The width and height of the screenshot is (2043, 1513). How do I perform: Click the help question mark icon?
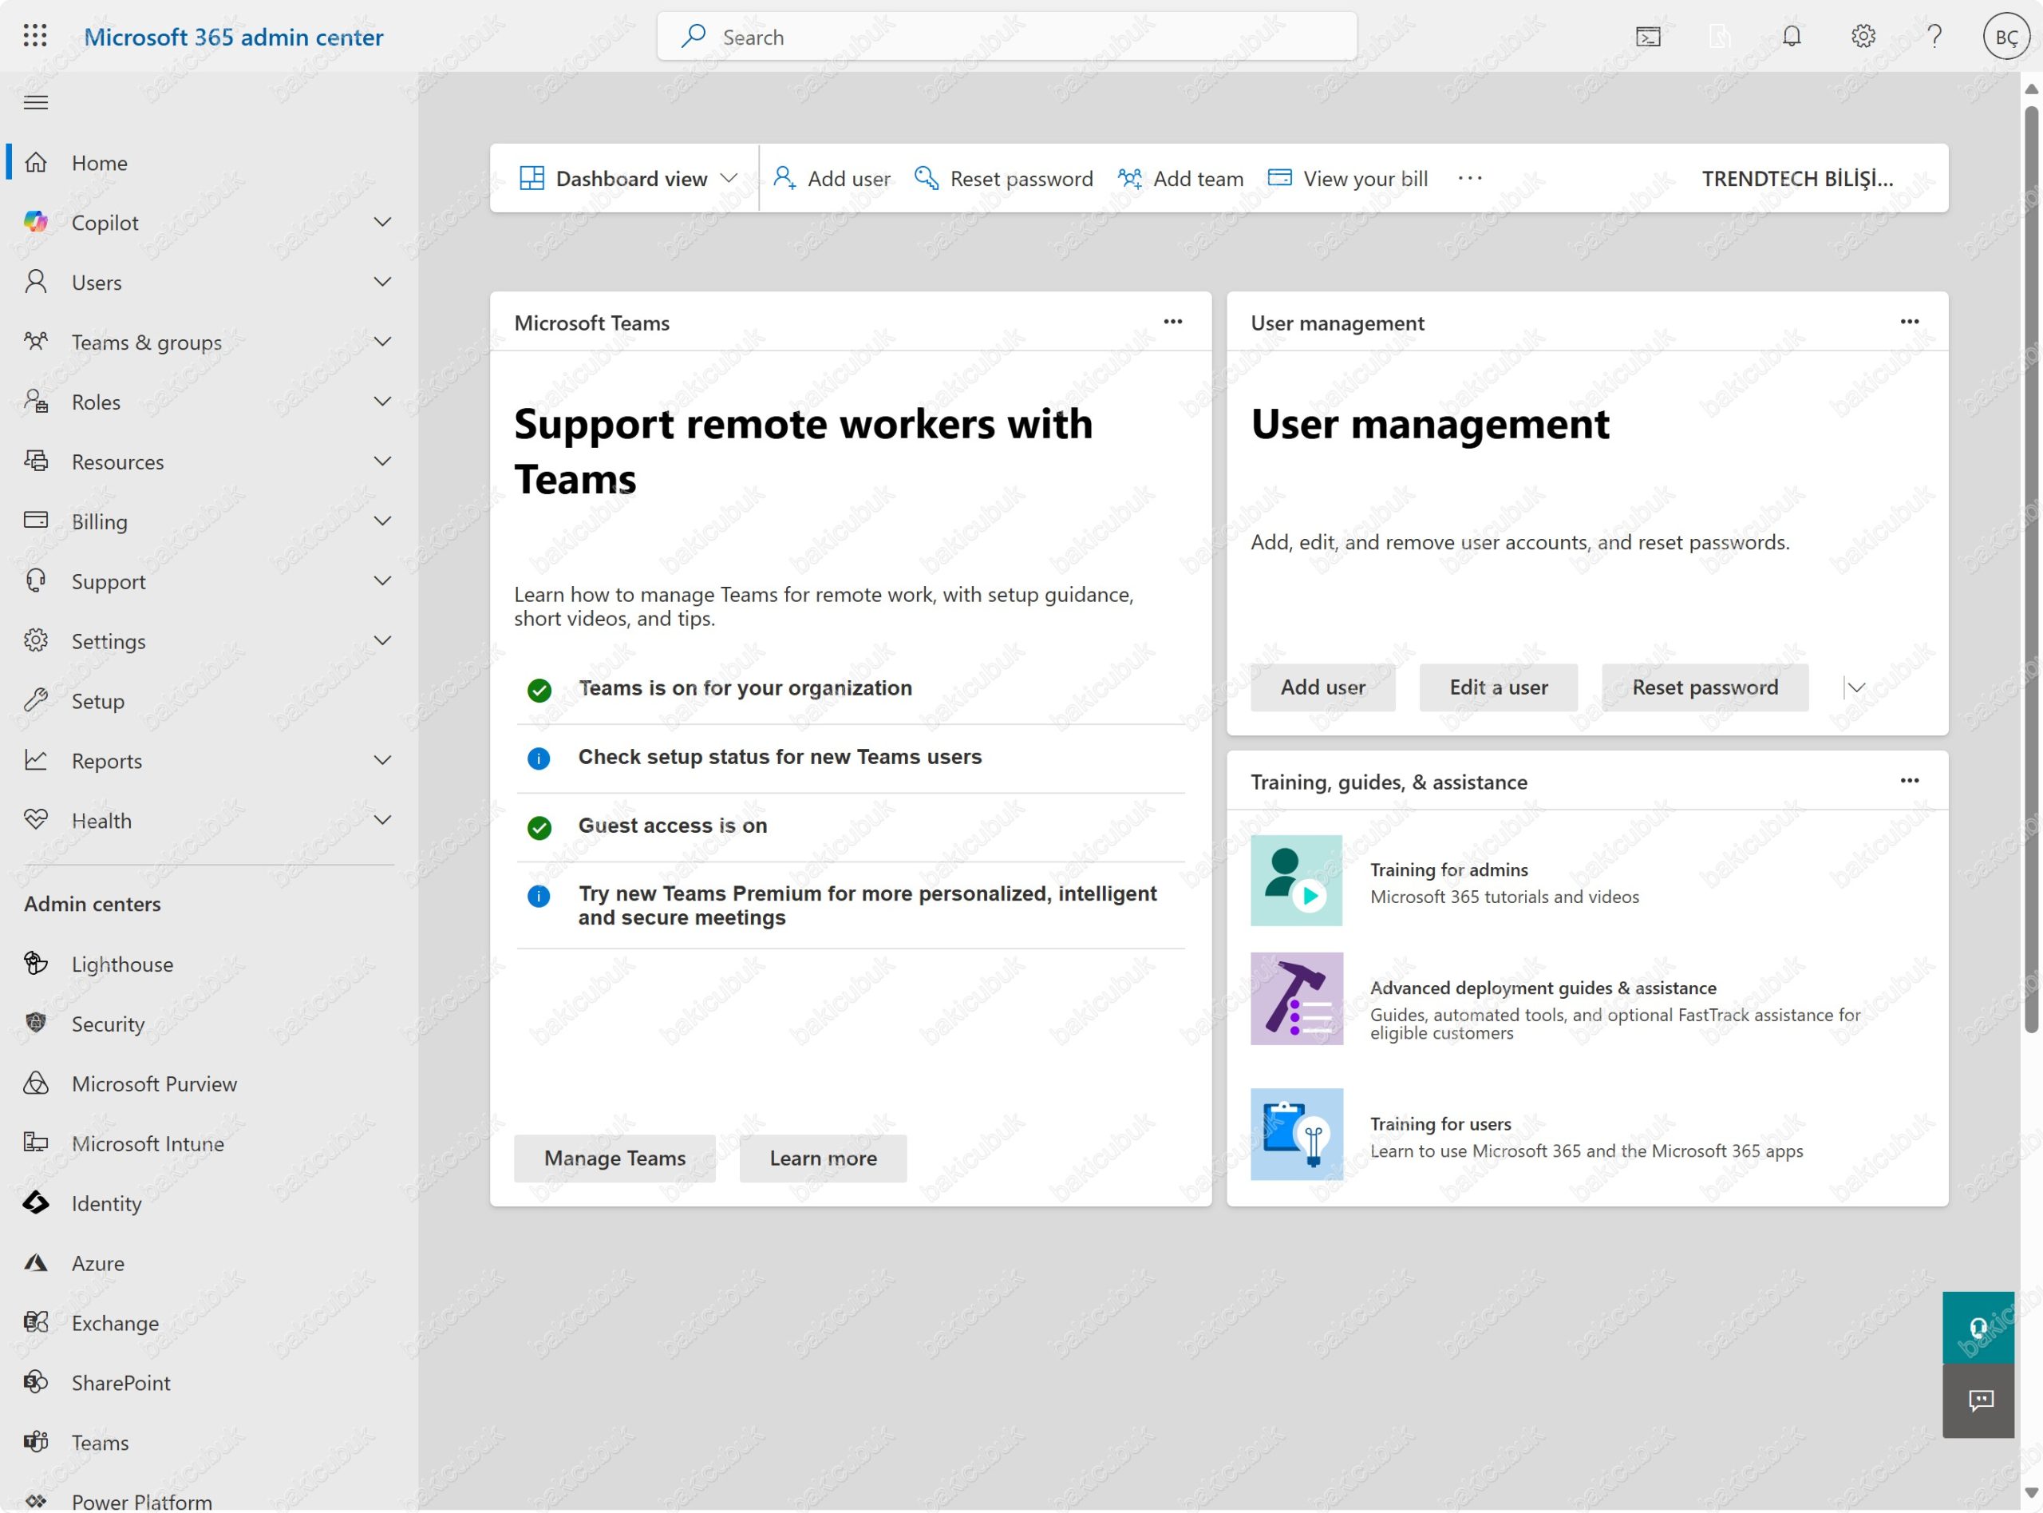click(x=1934, y=37)
